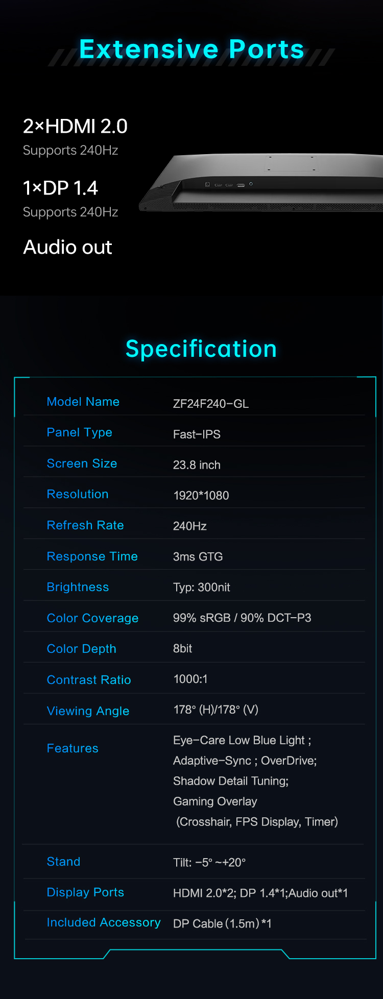Click the Features label

[73, 748]
